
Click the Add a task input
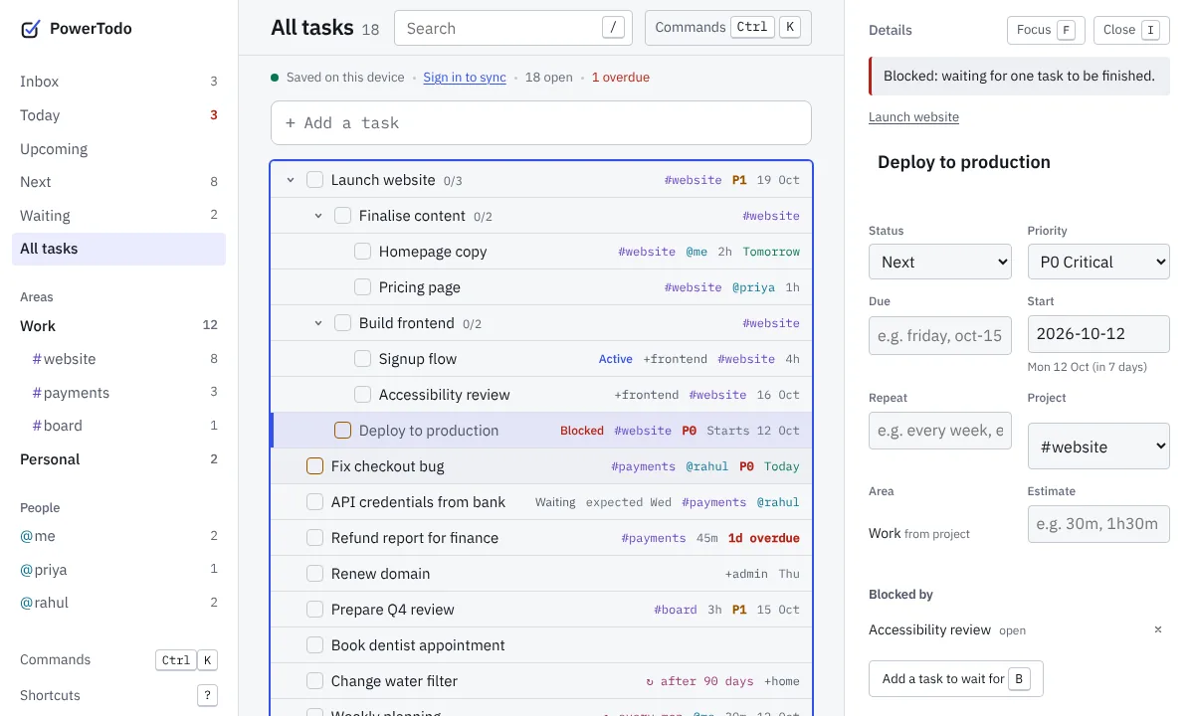(541, 123)
